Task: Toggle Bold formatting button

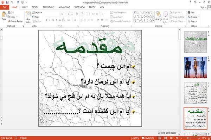Action: (x=46, y=20)
